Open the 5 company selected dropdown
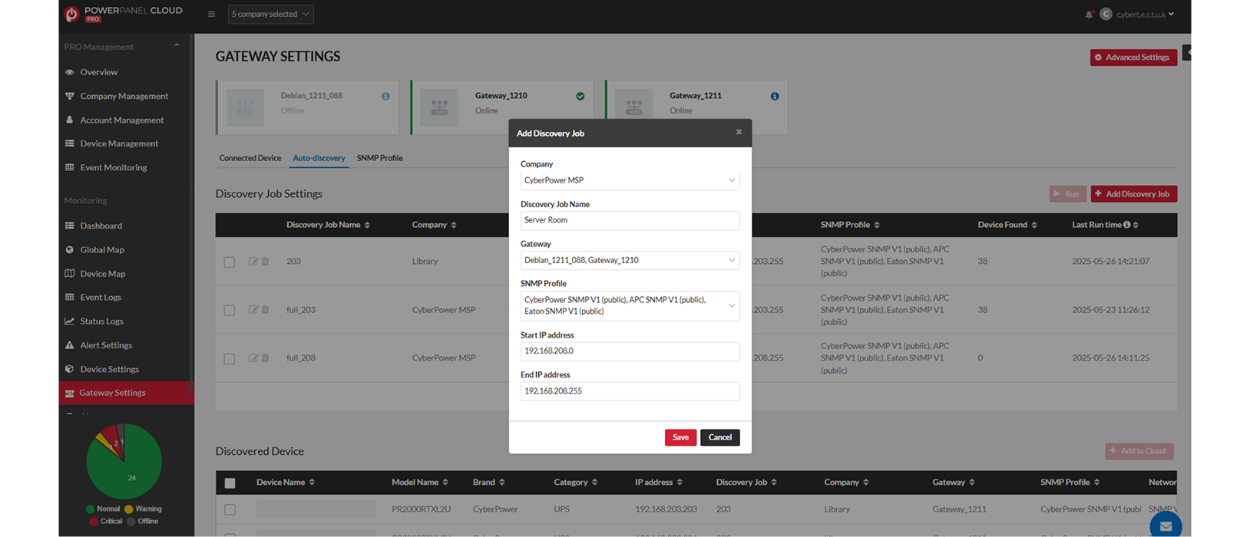This screenshot has width=1250, height=537. tap(271, 14)
